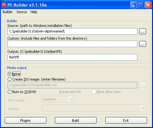The height and width of the screenshot is (128, 153).
Task: Click the Source path label
Action: [40, 26]
